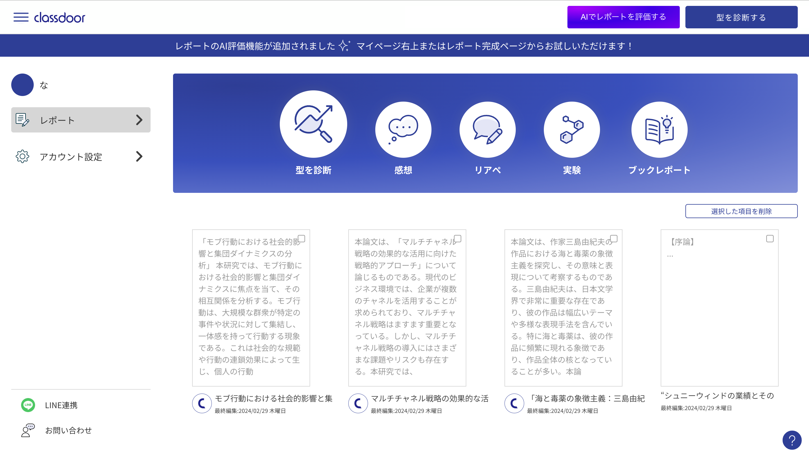Click 選択した項目を削除 button
This screenshot has height=457, width=809.
[741, 211]
